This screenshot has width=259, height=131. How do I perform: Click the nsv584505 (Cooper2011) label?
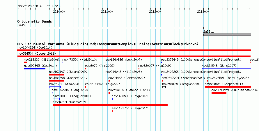(68, 78)
